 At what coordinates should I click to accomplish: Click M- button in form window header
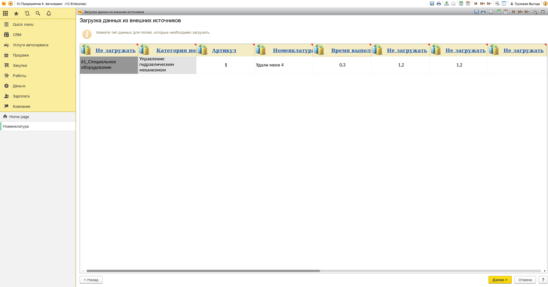527,12
